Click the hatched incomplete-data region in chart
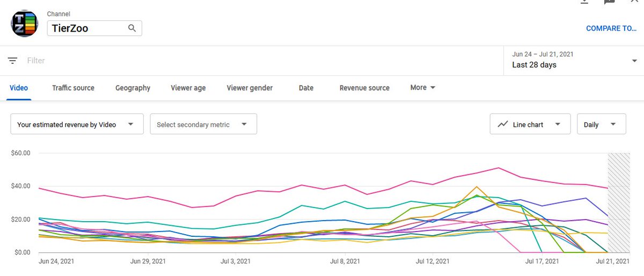The image size is (644, 276). pos(618,203)
